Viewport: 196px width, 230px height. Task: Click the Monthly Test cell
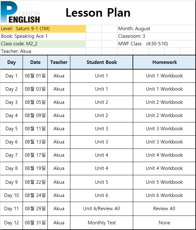point(101,223)
